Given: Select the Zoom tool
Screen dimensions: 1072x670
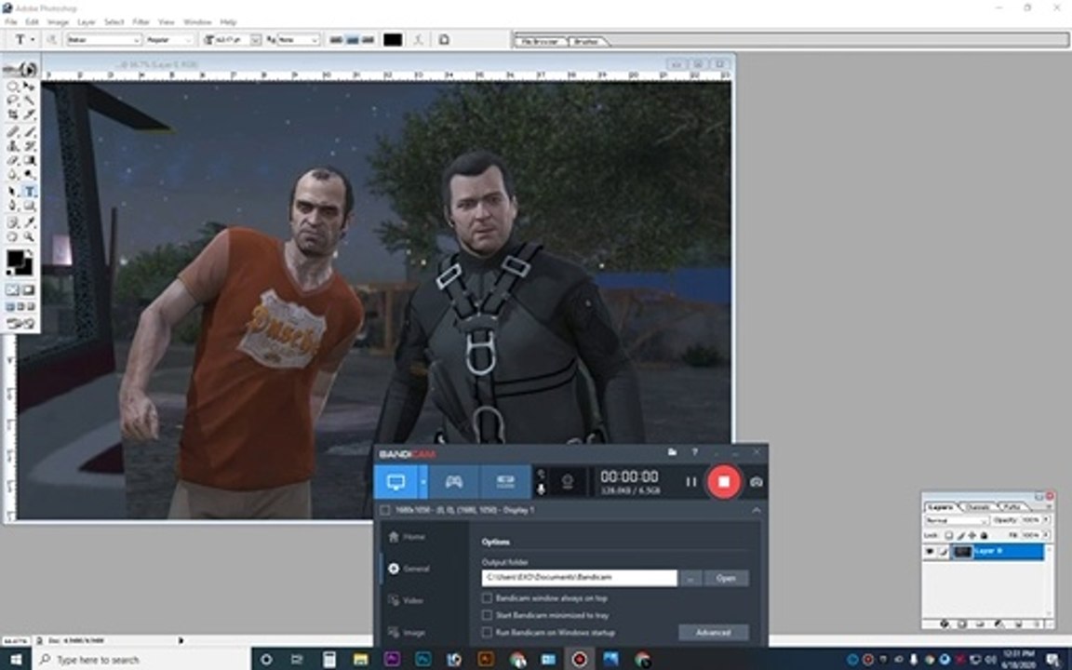Looking at the screenshot, I should [x=29, y=236].
